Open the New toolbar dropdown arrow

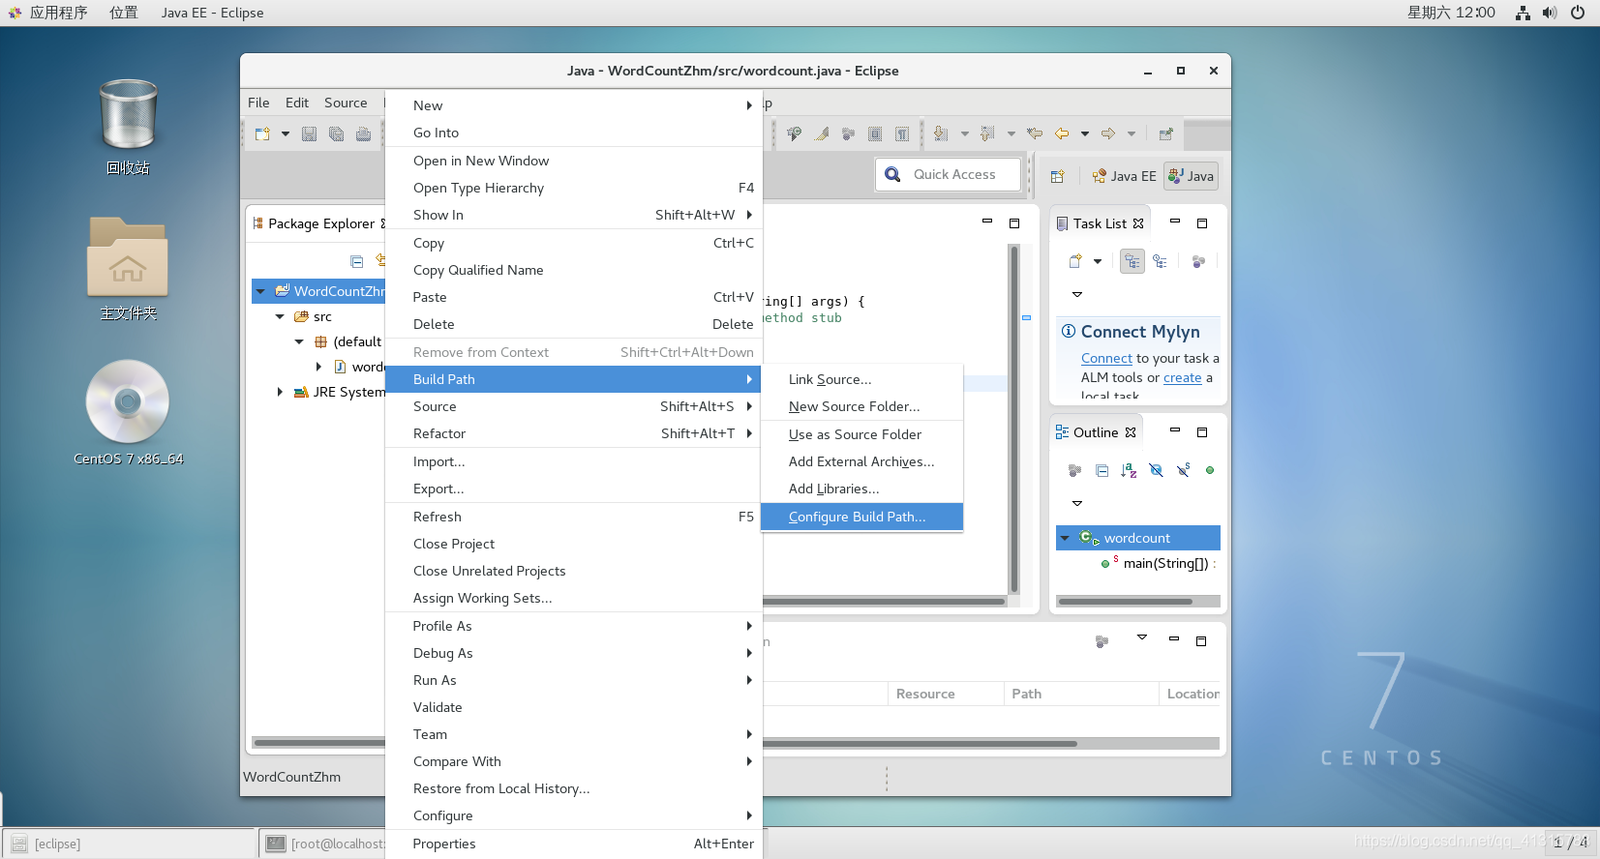pos(286,134)
